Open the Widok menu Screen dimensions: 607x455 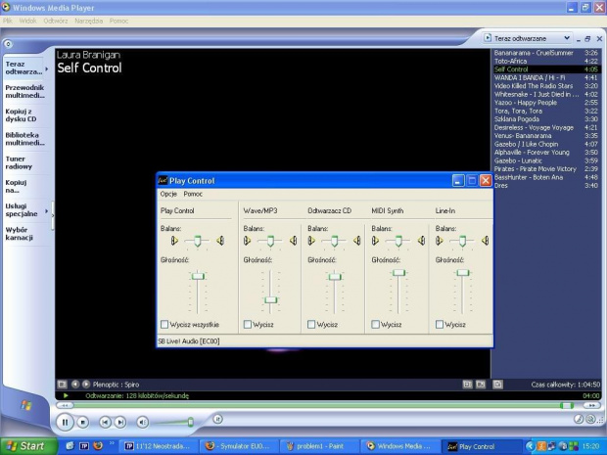[27, 21]
